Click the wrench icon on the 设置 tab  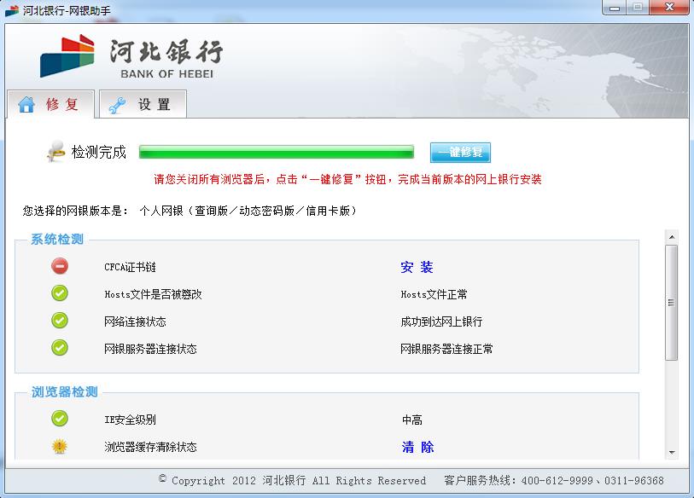(117, 105)
